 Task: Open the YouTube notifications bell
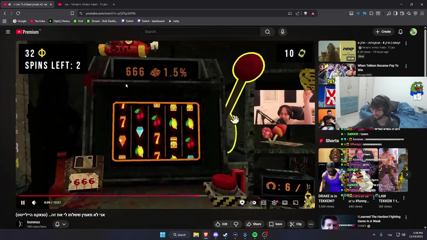pos(400,32)
